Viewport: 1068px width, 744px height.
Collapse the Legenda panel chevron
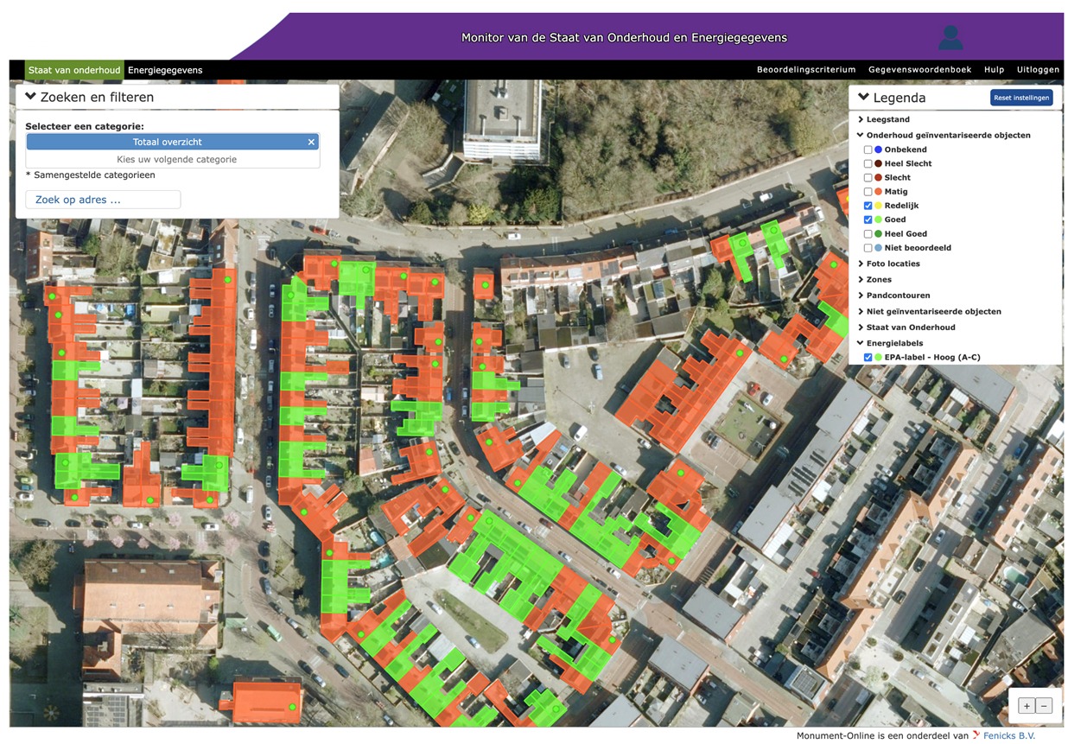[x=863, y=97]
